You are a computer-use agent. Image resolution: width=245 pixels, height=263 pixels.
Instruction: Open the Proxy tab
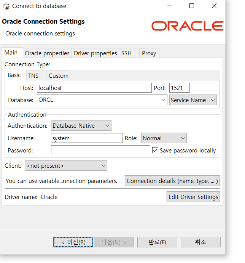pos(149,53)
